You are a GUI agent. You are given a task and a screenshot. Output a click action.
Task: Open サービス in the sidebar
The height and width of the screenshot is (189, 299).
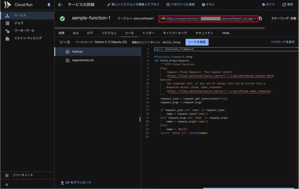[x=27, y=15]
